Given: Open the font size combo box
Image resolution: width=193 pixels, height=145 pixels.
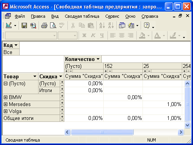Looking at the screenshot, I should click(x=67, y=35).
